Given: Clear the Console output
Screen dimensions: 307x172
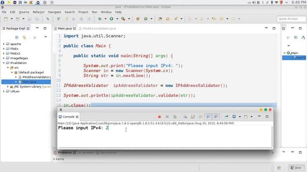Looking at the screenshot, I should point(185,117).
